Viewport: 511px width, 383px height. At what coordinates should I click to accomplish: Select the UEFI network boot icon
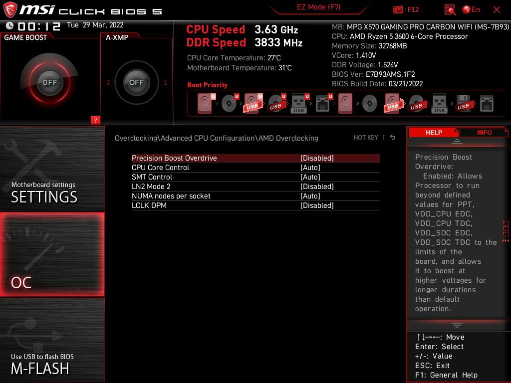click(323, 103)
